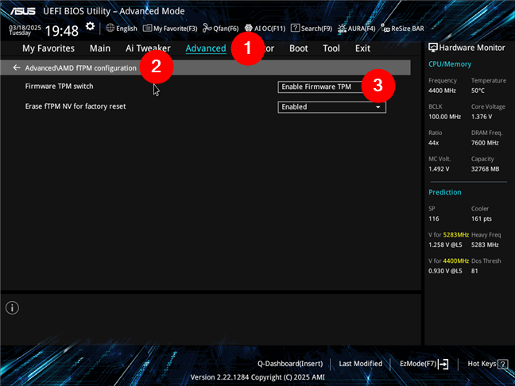View Last Modified changes

[x=361, y=364]
